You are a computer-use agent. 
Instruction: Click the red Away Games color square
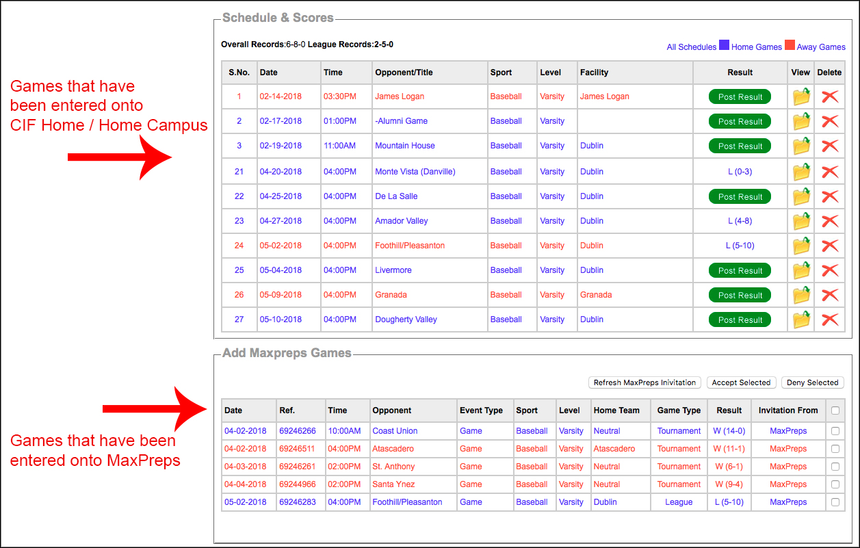[x=790, y=45]
